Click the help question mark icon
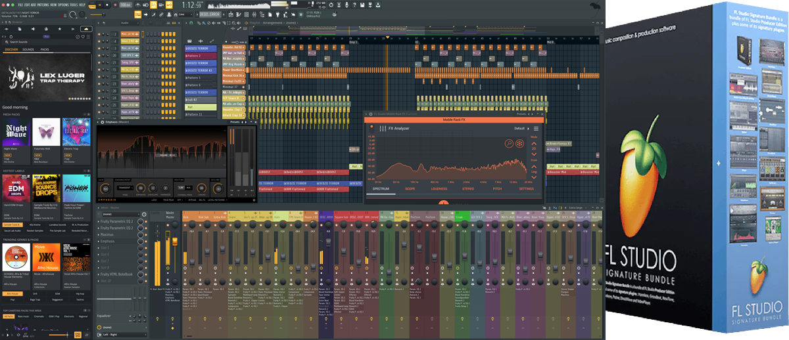The image size is (789, 340). 354,5
